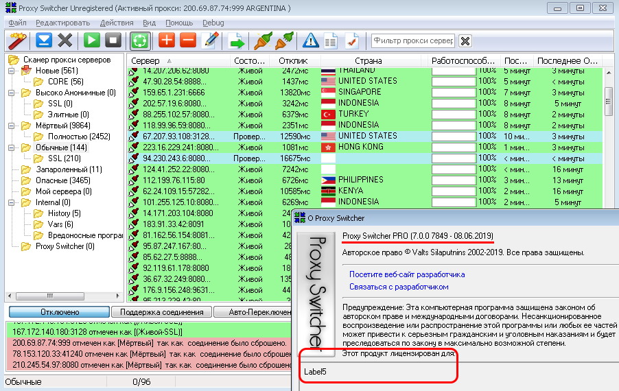Click the Поддержка соединения button
The height and width of the screenshot is (391, 619).
pos(161,312)
